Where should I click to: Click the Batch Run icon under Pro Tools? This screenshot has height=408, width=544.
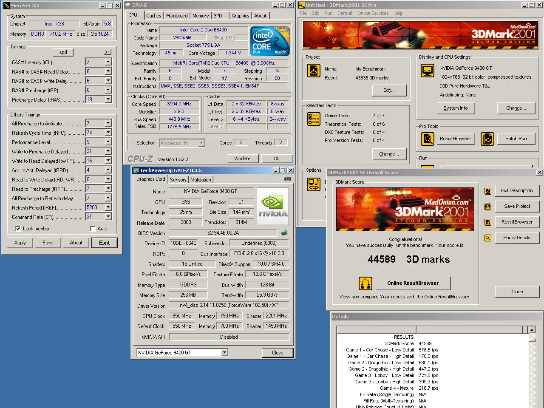[487, 139]
